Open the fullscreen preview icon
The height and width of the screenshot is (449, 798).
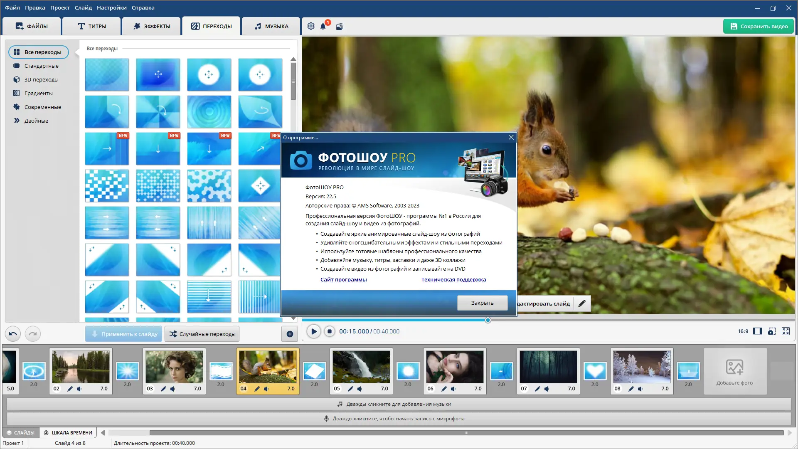pyautogui.click(x=786, y=331)
